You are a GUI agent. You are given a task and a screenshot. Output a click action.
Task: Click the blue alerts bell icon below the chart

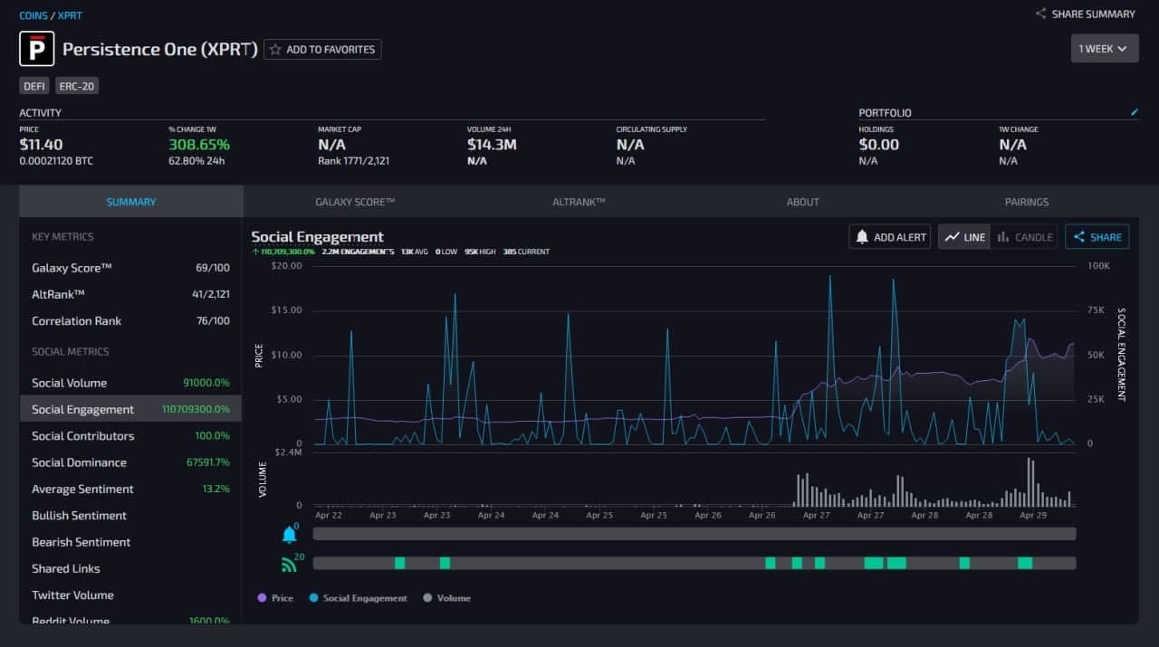(290, 534)
